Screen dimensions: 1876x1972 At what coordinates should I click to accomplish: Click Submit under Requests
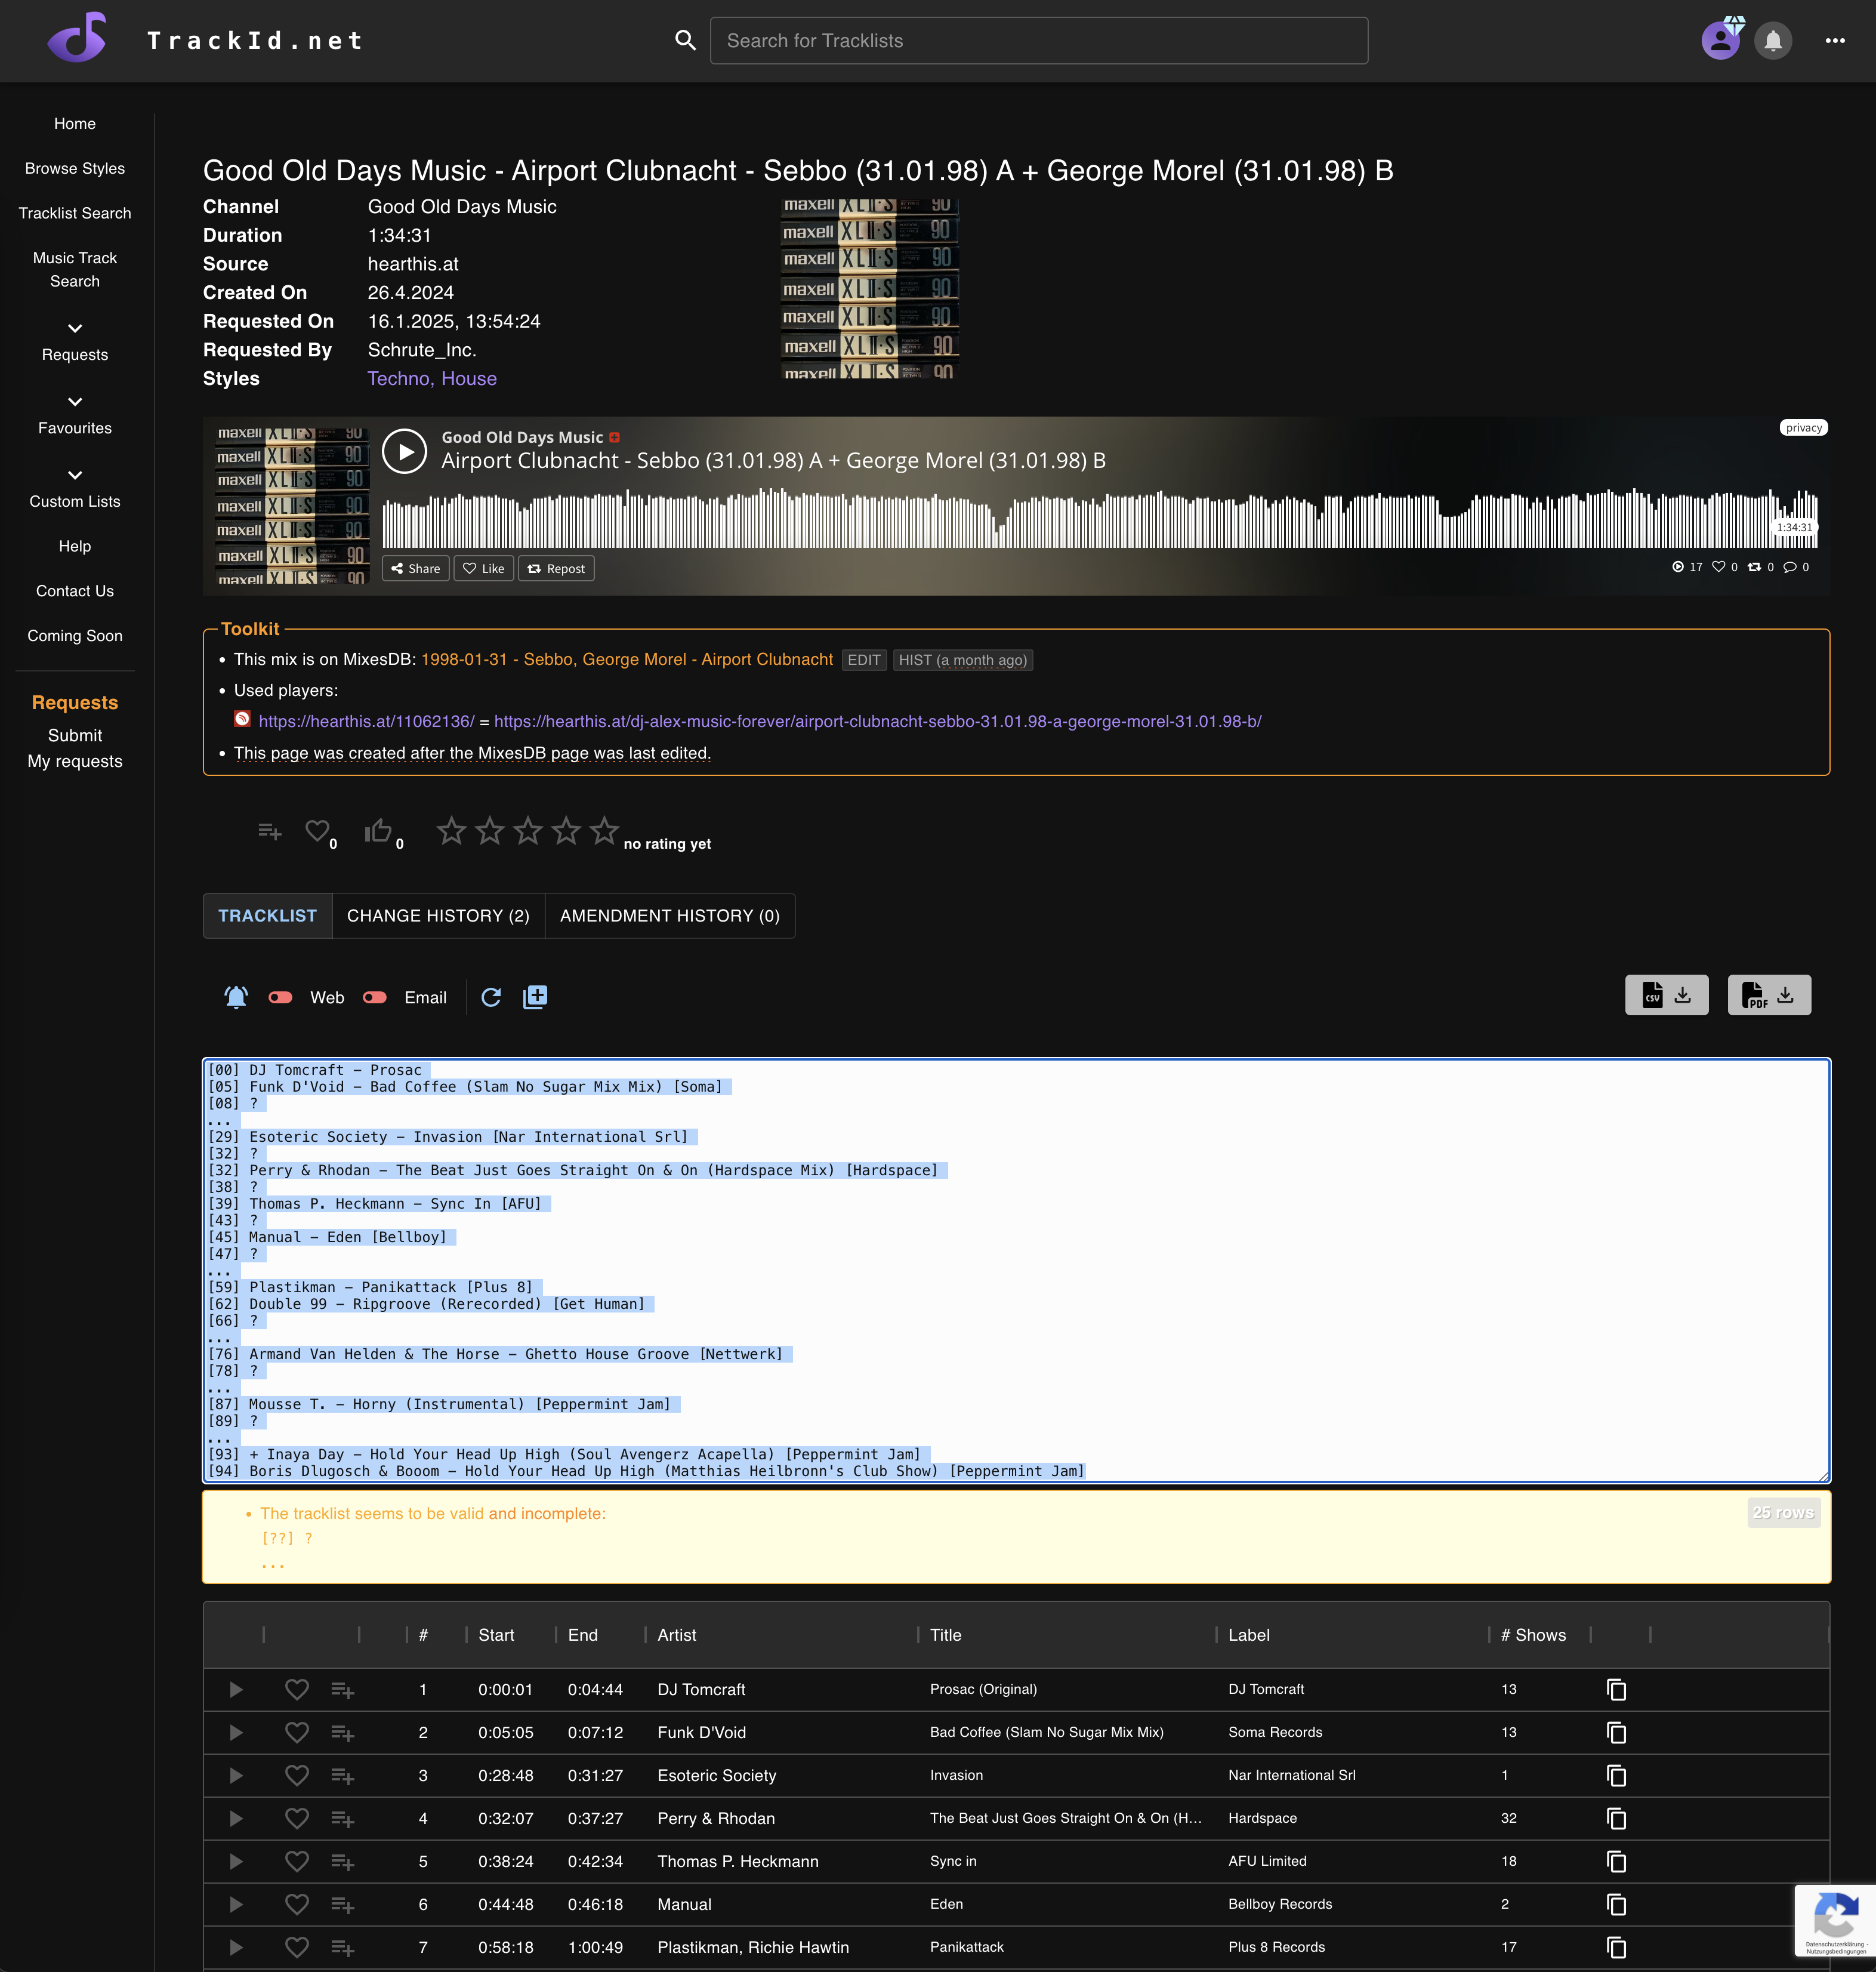[75, 735]
